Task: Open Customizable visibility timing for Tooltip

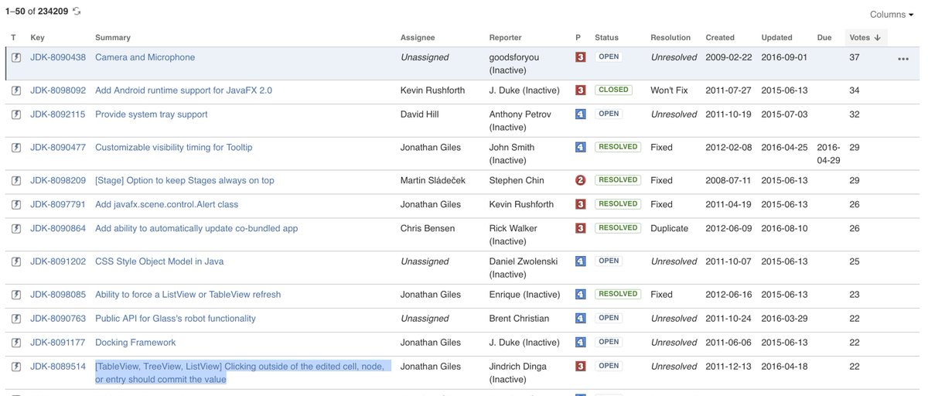Action: tap(173, 148)
